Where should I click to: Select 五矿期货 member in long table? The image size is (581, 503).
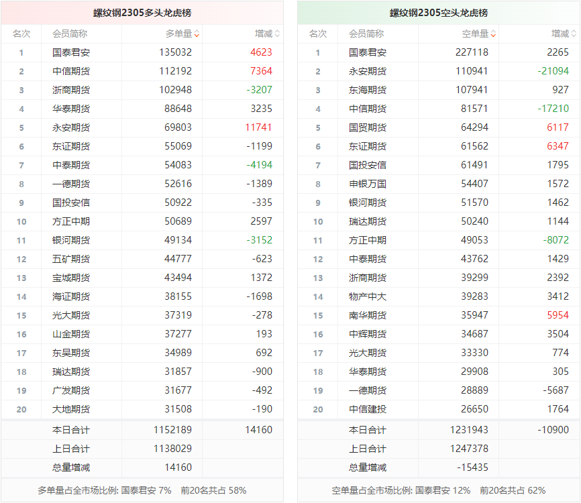(x=70, y=259)
